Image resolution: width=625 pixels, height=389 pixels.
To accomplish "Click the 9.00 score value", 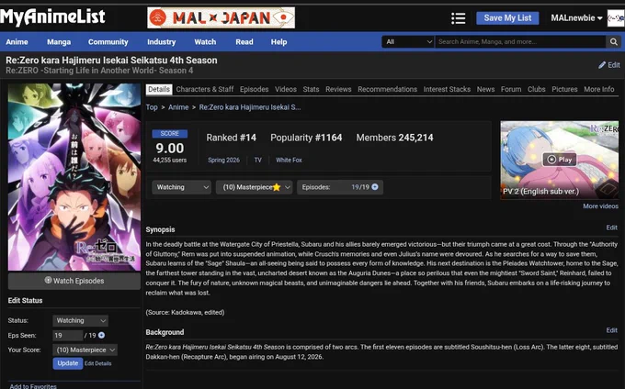I will tap(170, 149).
